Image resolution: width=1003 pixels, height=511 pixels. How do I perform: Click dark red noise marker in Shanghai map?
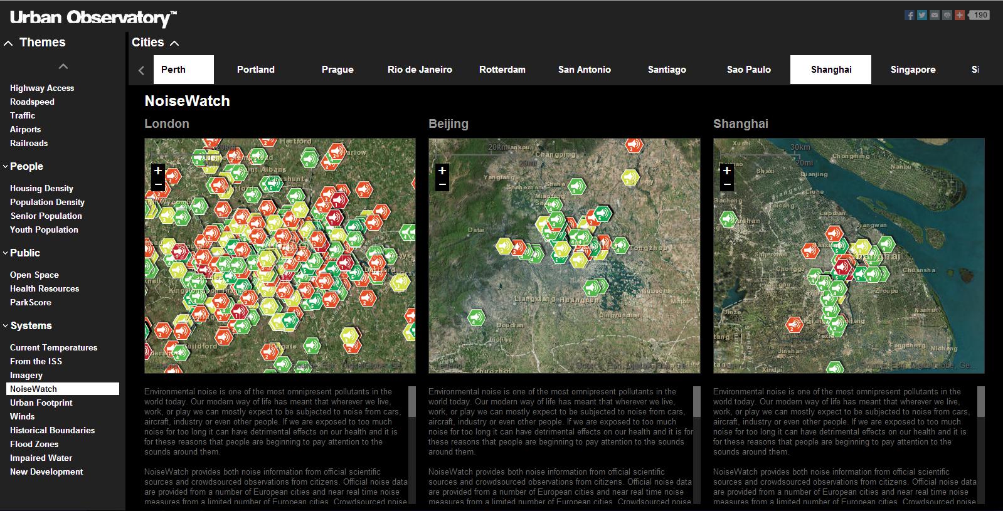842,267
